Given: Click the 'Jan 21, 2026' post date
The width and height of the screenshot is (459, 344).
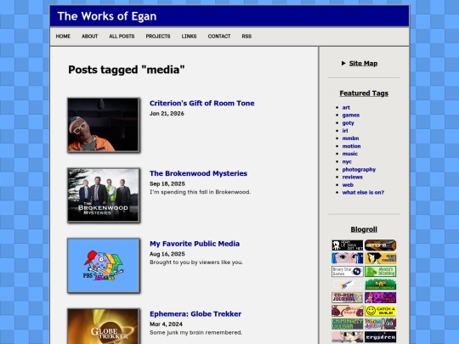Looking at the screenshot, I should [x=167, y=114].
